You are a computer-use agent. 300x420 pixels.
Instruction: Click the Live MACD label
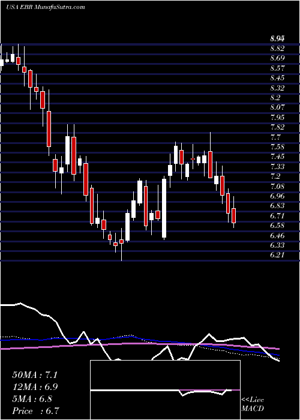tap(253, 404)
